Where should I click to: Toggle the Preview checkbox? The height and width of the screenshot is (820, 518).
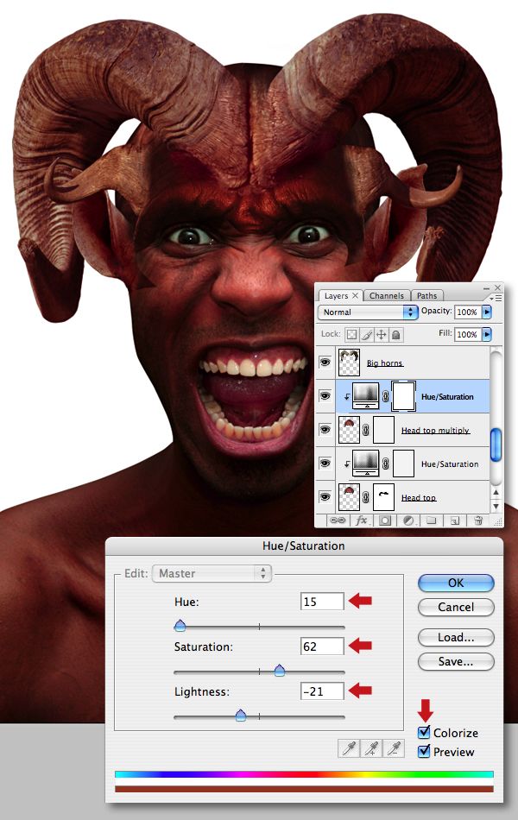point(424,752)
